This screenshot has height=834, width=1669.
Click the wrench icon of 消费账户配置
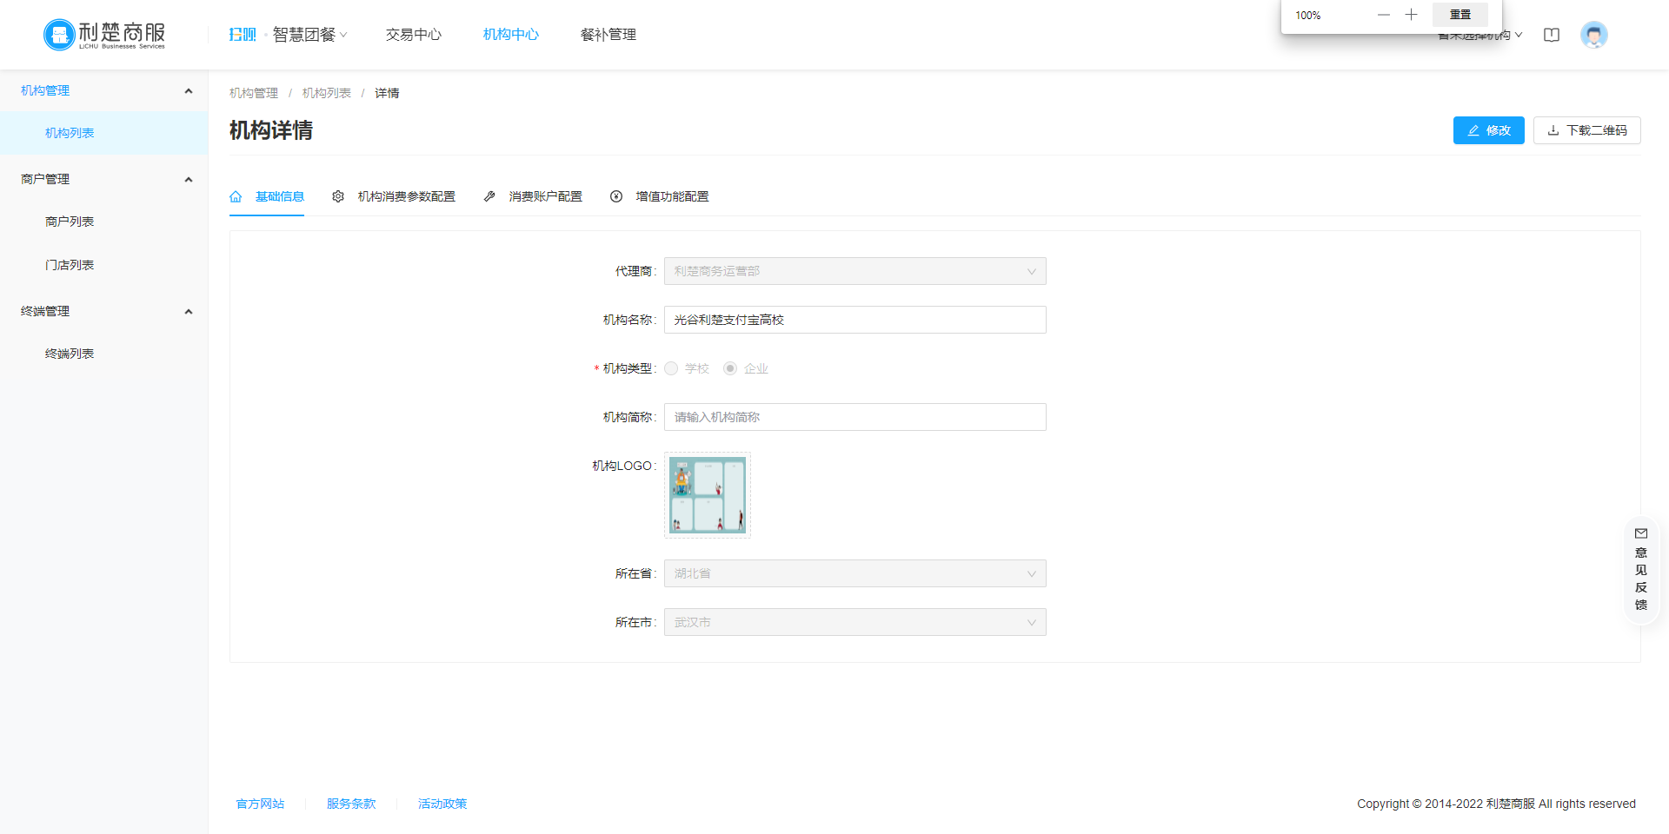[489, 196]
